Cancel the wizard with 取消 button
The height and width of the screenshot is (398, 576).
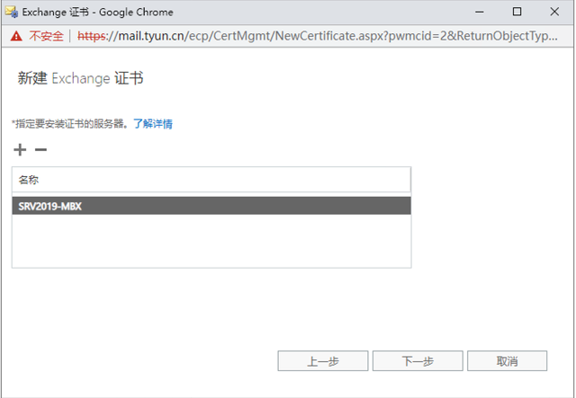508,361
